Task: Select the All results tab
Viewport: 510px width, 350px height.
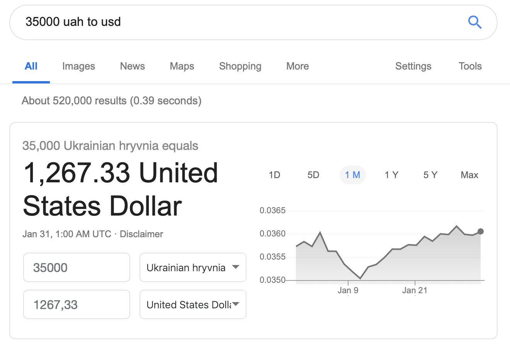Action: pos(31,66)
